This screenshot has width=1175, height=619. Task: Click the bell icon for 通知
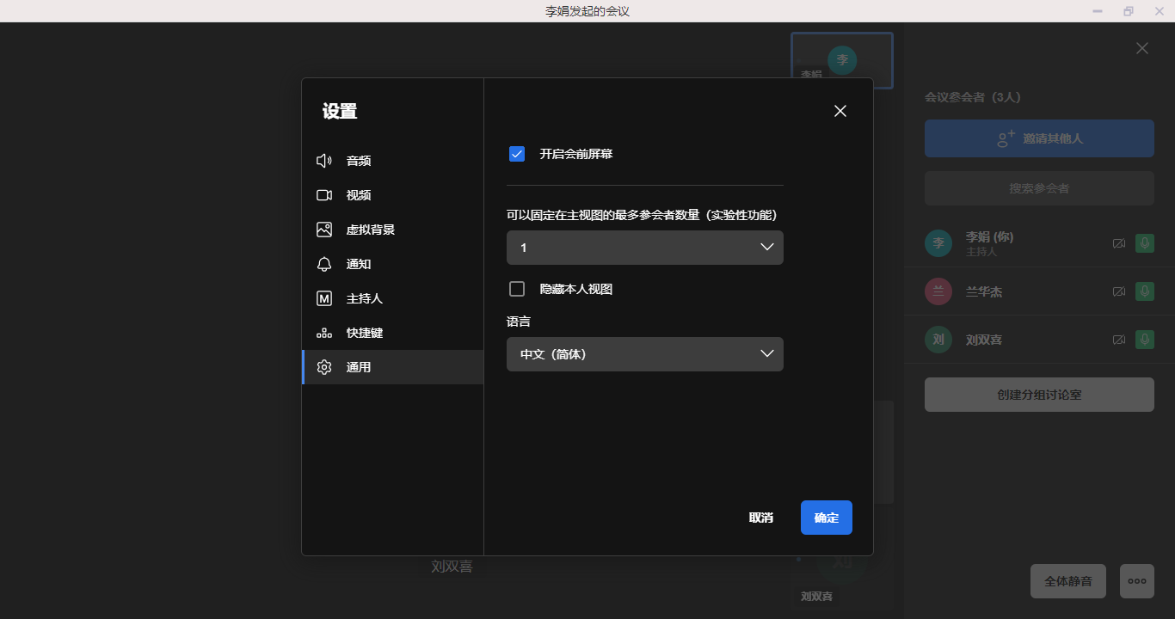[324, 264]
